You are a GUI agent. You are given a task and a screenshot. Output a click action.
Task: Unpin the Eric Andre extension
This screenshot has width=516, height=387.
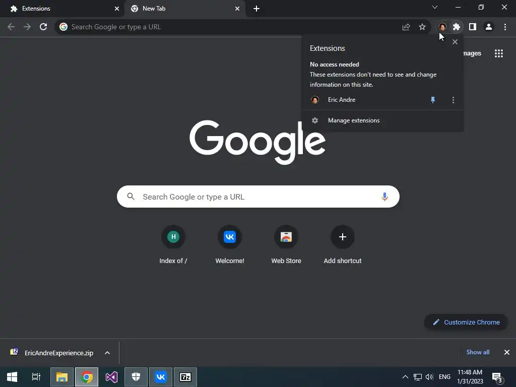(x=433, y=100)
